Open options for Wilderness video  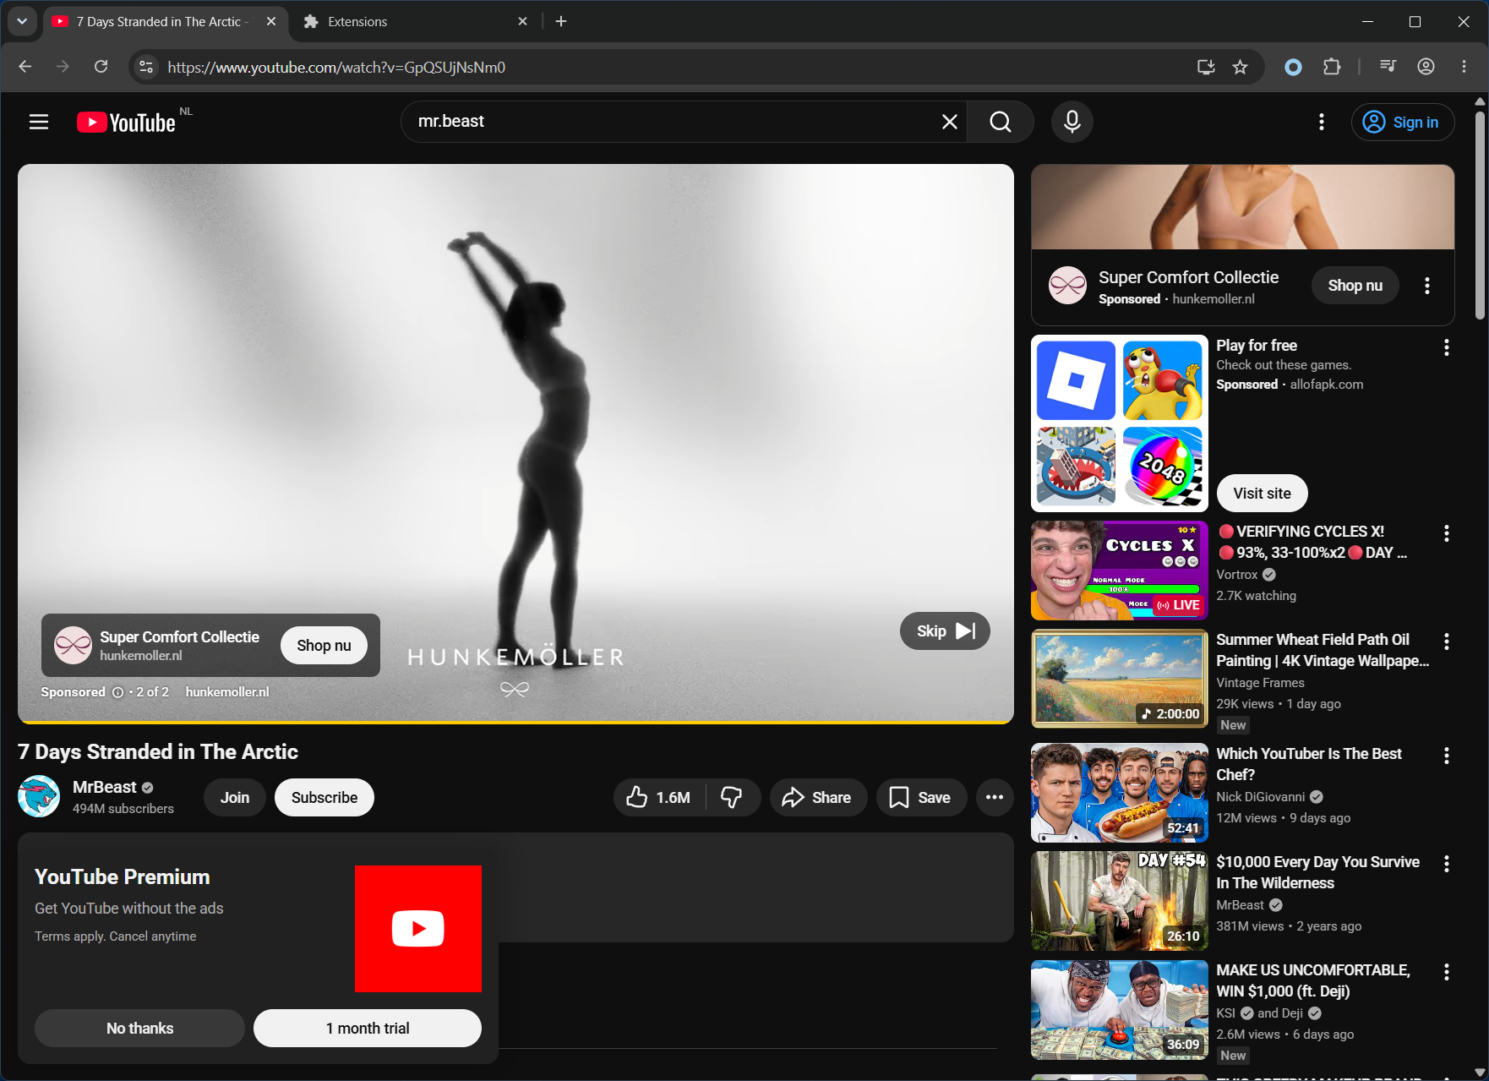click(x=1447, y=864)
